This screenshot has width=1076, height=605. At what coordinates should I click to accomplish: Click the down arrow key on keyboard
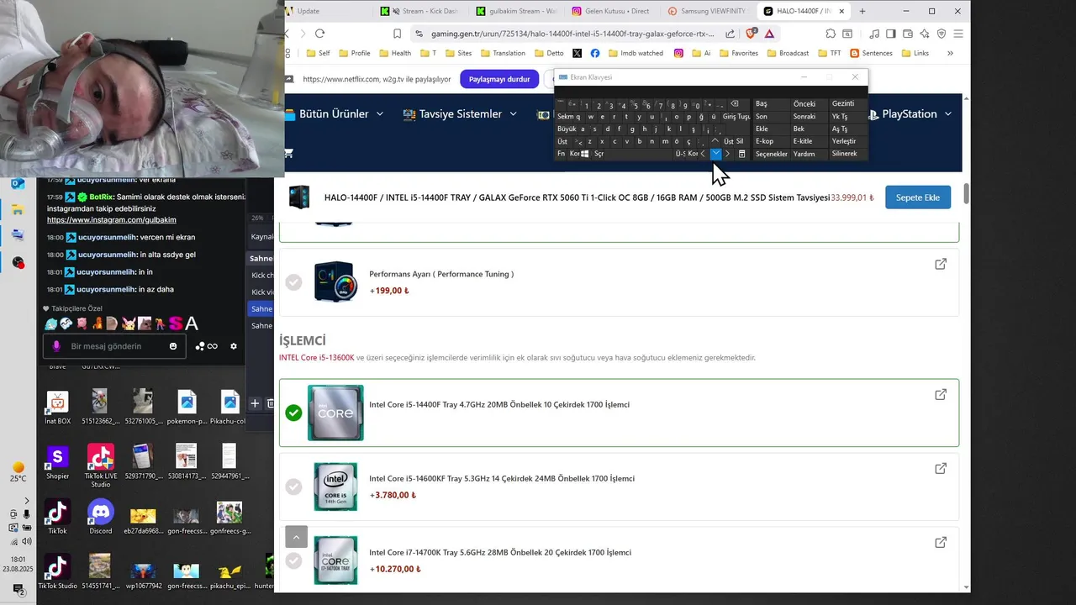(x=715, y=154)
